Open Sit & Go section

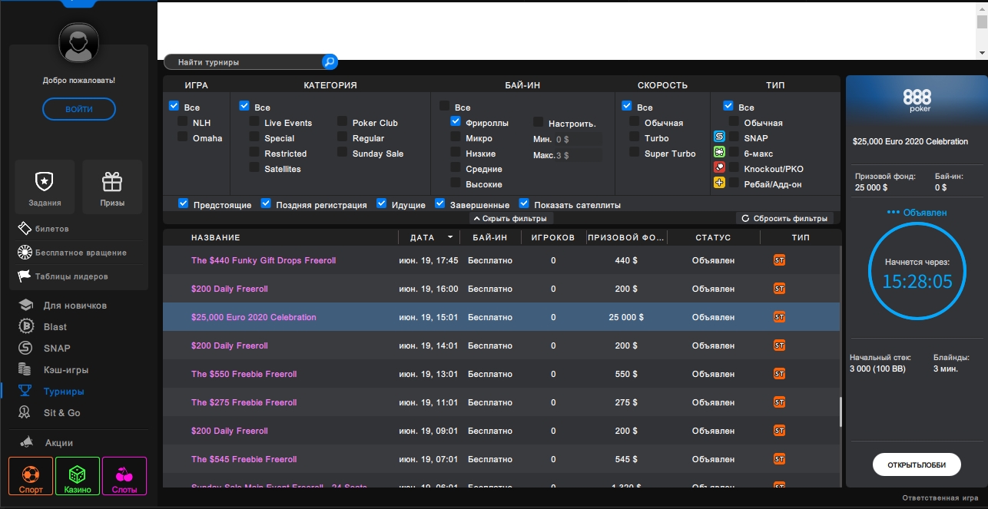click(x=61, y=413)
